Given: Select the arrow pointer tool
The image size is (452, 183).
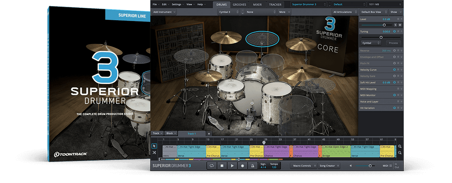Looking at the screenshot, I should [154, 146].
